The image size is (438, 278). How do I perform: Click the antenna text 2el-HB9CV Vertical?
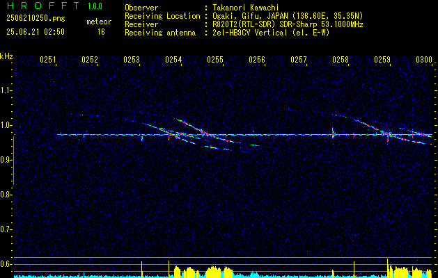point(250,33)
